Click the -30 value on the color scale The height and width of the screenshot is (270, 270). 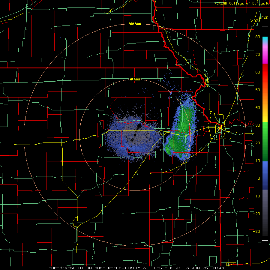coord(256,231)
